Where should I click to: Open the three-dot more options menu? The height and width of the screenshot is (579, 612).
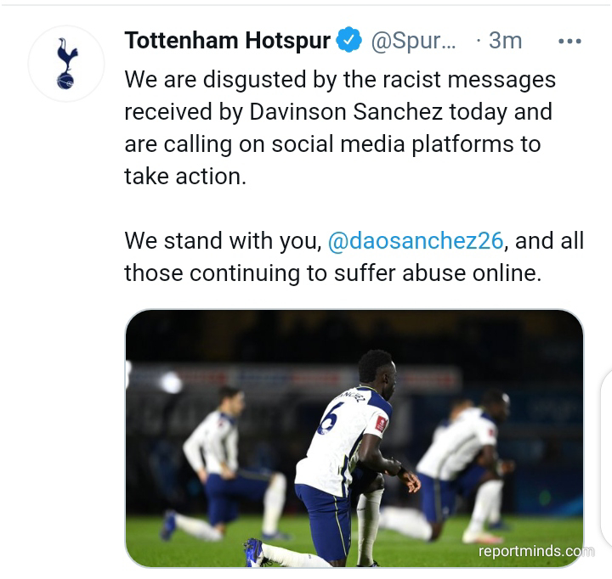click(x=569, y=41)
